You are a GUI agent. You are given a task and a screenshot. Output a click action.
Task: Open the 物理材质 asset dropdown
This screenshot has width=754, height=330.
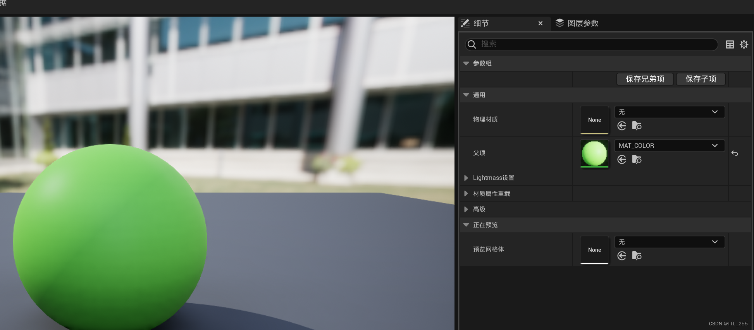pos(670,112)
